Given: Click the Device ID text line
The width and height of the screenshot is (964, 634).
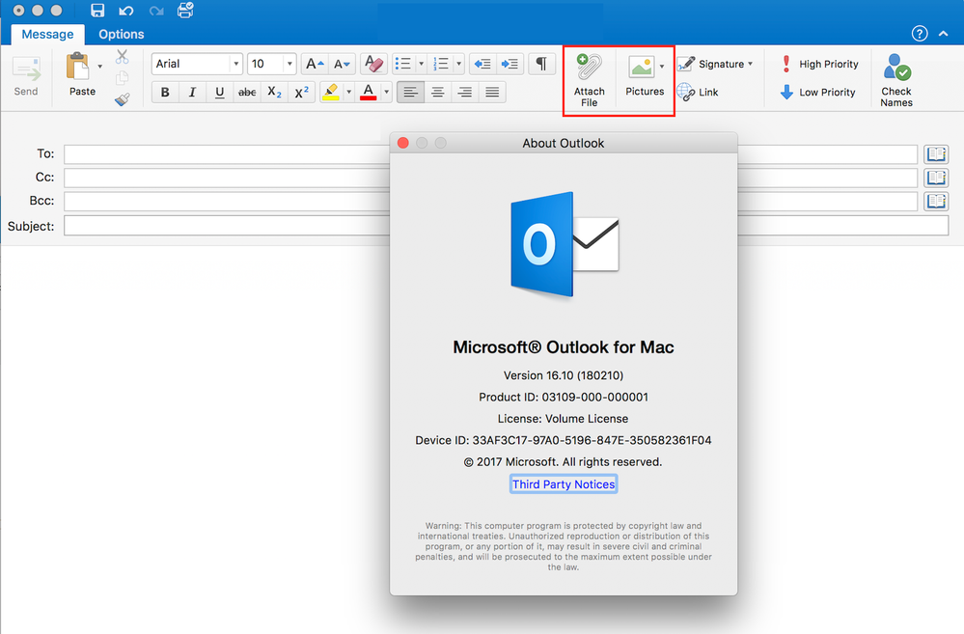Looking at the screenshot, I should pyautogui.click(x=564, y=440).
